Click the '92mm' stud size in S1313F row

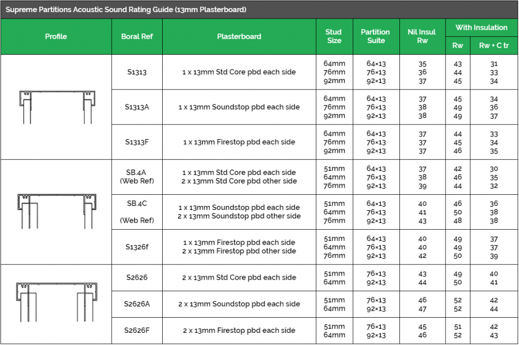pyautogui.click(x=335, y=151)
